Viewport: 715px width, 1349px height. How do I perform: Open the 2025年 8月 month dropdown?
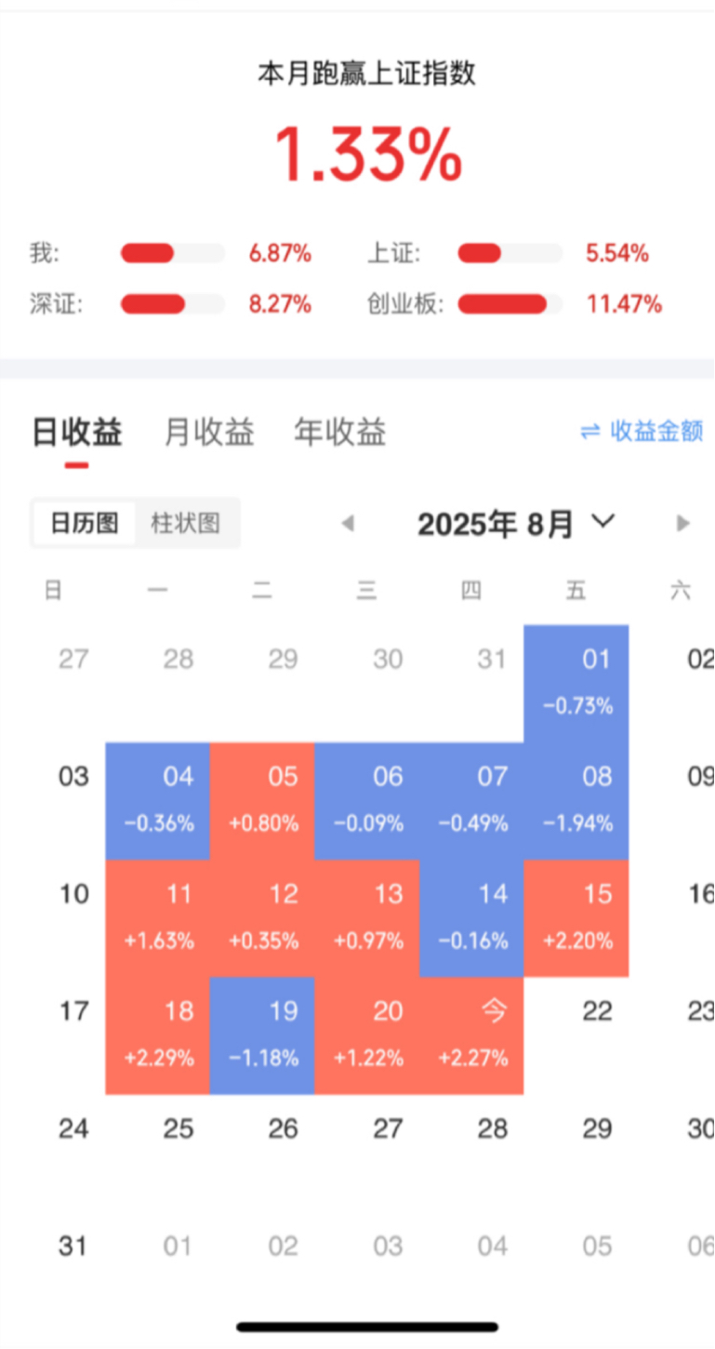516,524
